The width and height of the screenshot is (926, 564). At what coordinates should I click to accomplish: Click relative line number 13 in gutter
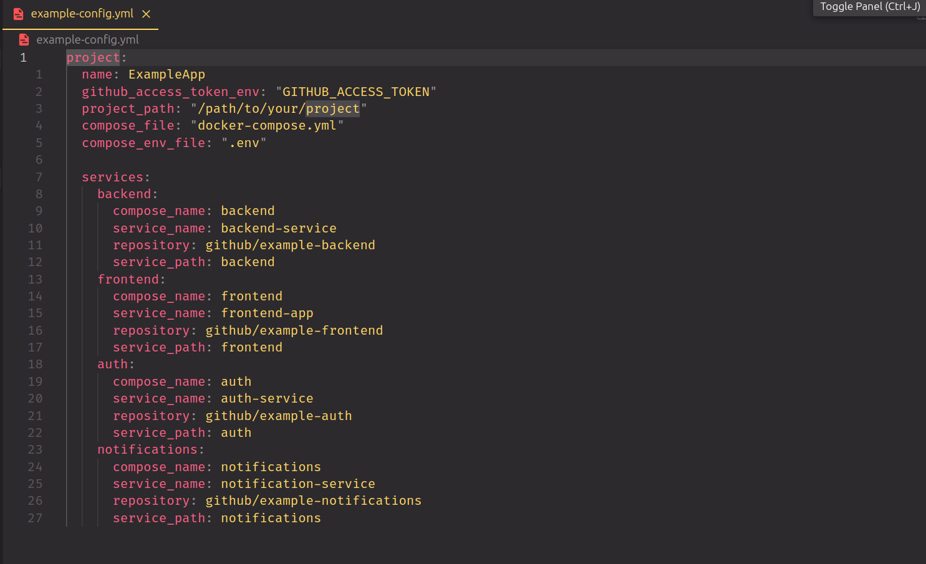click(36, 279)
